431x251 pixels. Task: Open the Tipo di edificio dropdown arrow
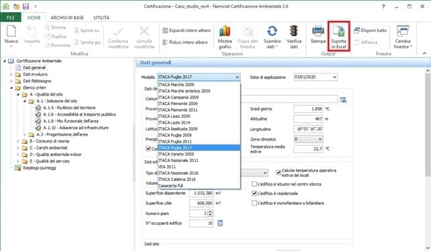click(x=265, y=173)
